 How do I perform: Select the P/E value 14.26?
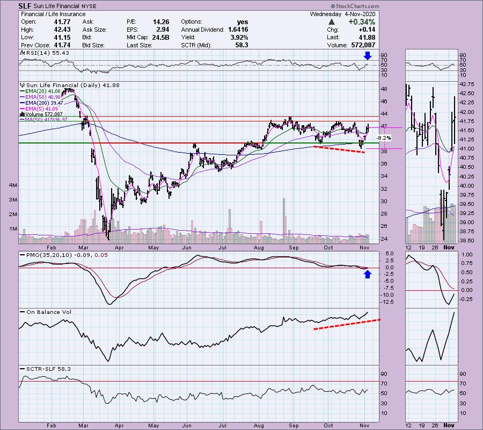pos(161,22)
